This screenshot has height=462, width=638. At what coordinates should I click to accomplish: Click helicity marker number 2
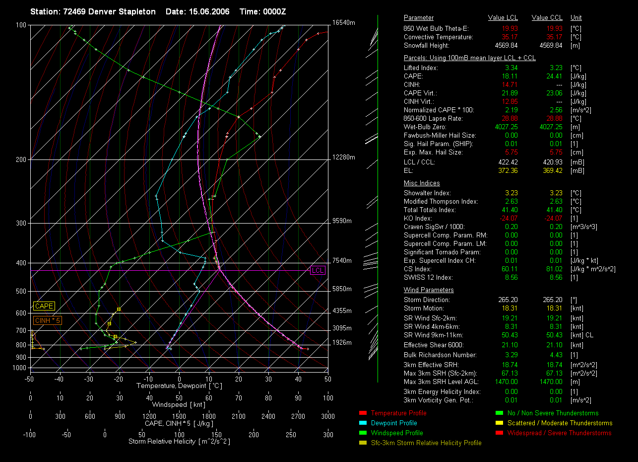tap(109, 323)
